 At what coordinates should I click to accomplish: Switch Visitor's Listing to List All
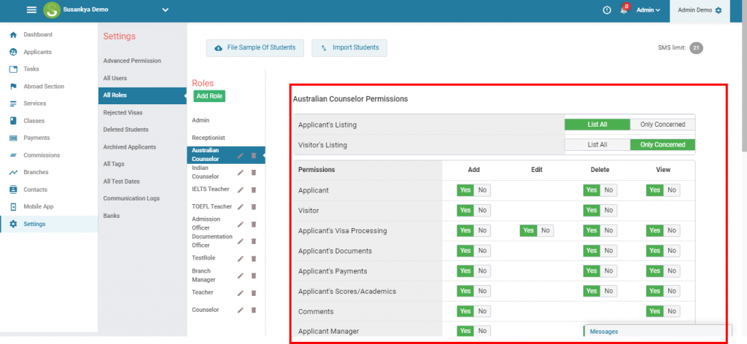(597, 144)
